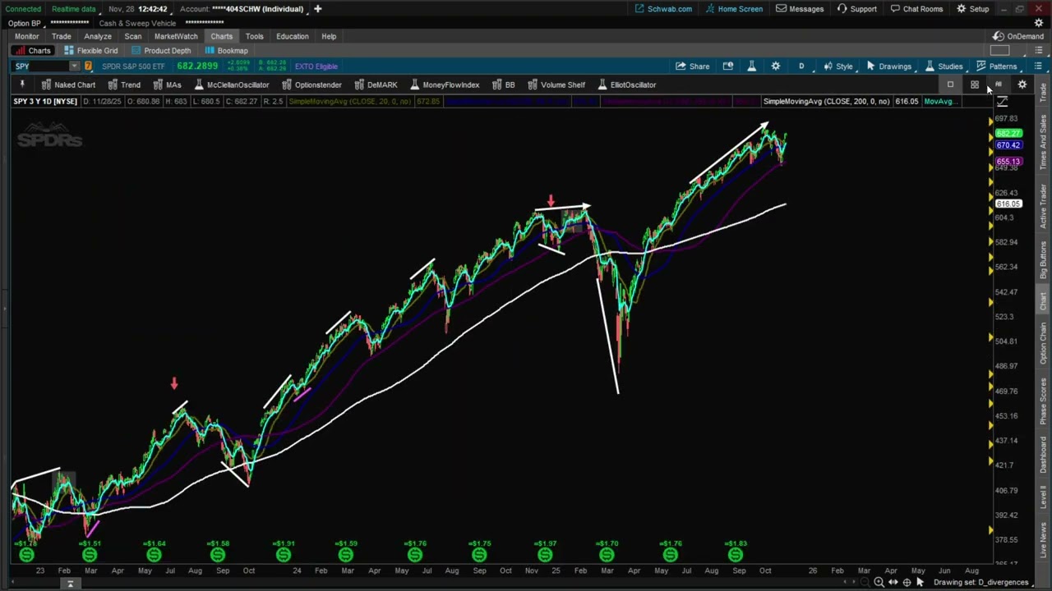Open the Setup menu
This screenshot has height=591, width=1052.
pyautogui.click(x=972, y=9)
